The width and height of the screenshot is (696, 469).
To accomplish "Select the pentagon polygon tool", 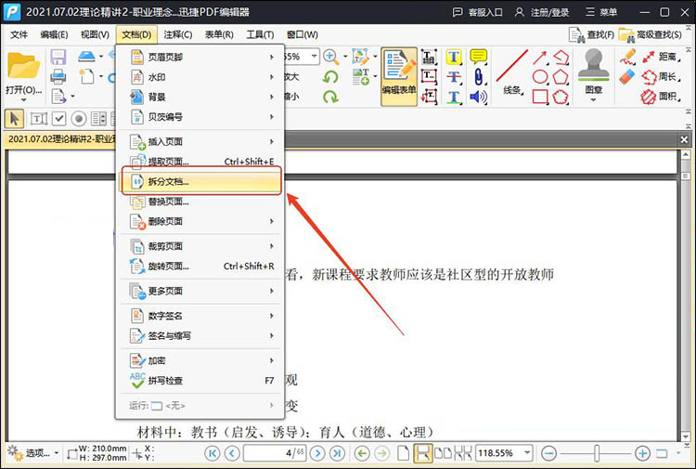I will pyautogui.click(x=561, y=76).
